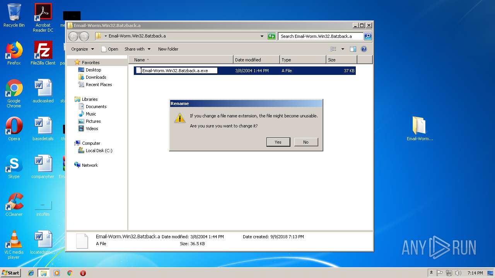Image resolution: width=495 pixels, height=278 pixels.
Task: Sort by the Size column header
Action: [x=341, y=60]
